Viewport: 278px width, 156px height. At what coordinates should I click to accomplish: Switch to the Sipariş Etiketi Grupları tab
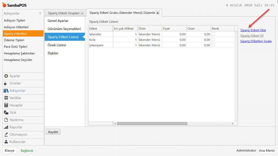pos(64,13)
